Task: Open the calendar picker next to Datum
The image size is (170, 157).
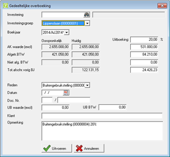Action: tap(66, 93)
